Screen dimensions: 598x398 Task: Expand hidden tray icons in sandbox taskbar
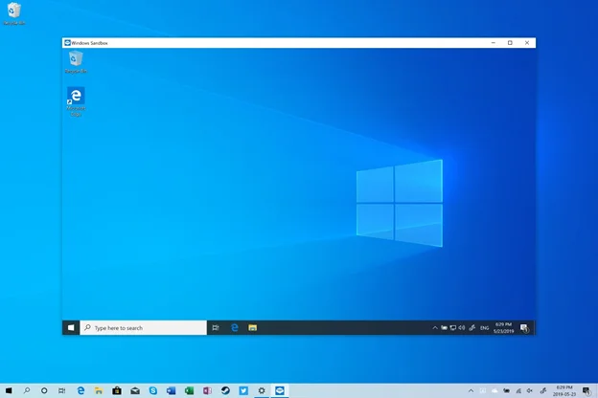[435, 327]
